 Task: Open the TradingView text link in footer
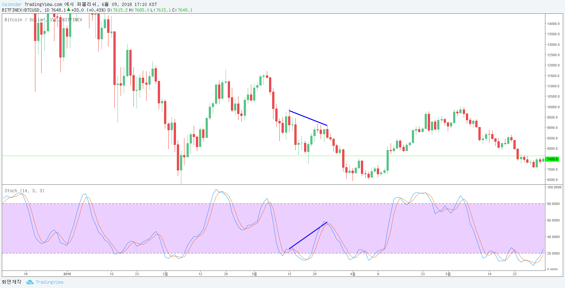(49, 282)
